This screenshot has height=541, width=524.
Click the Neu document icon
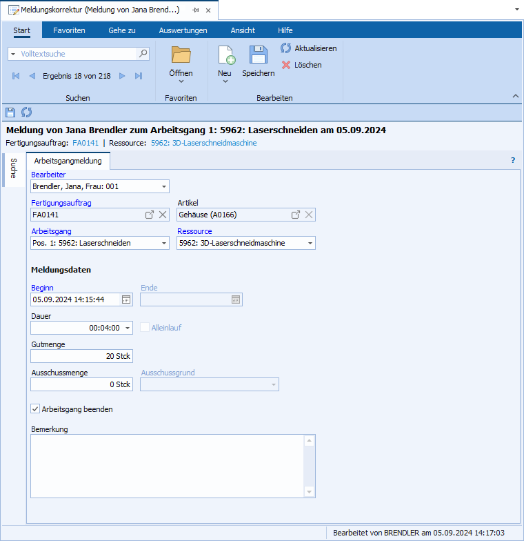tap(225, 55)
